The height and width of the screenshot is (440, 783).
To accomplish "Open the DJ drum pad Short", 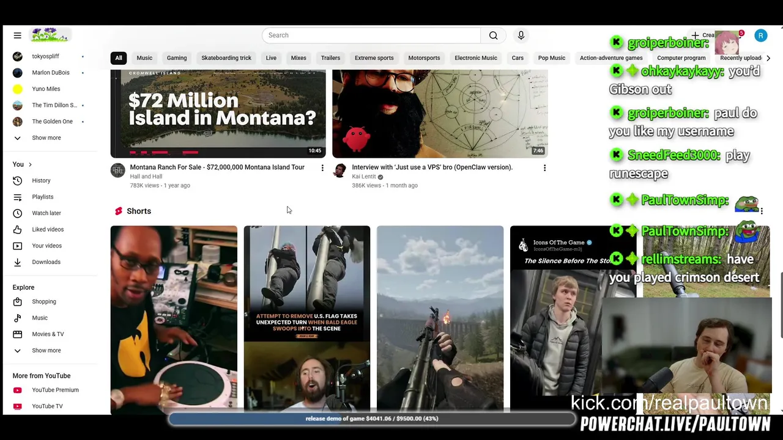I will point(174,320).
